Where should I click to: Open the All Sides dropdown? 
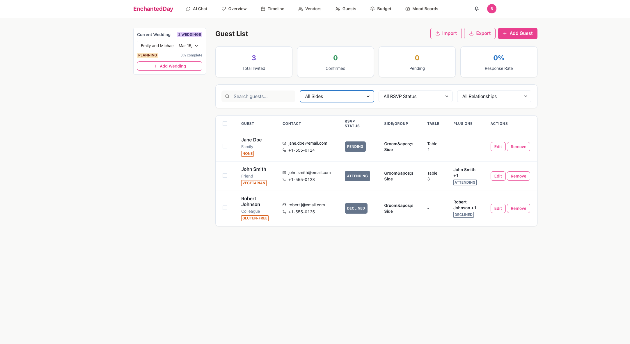coord(337,96)
